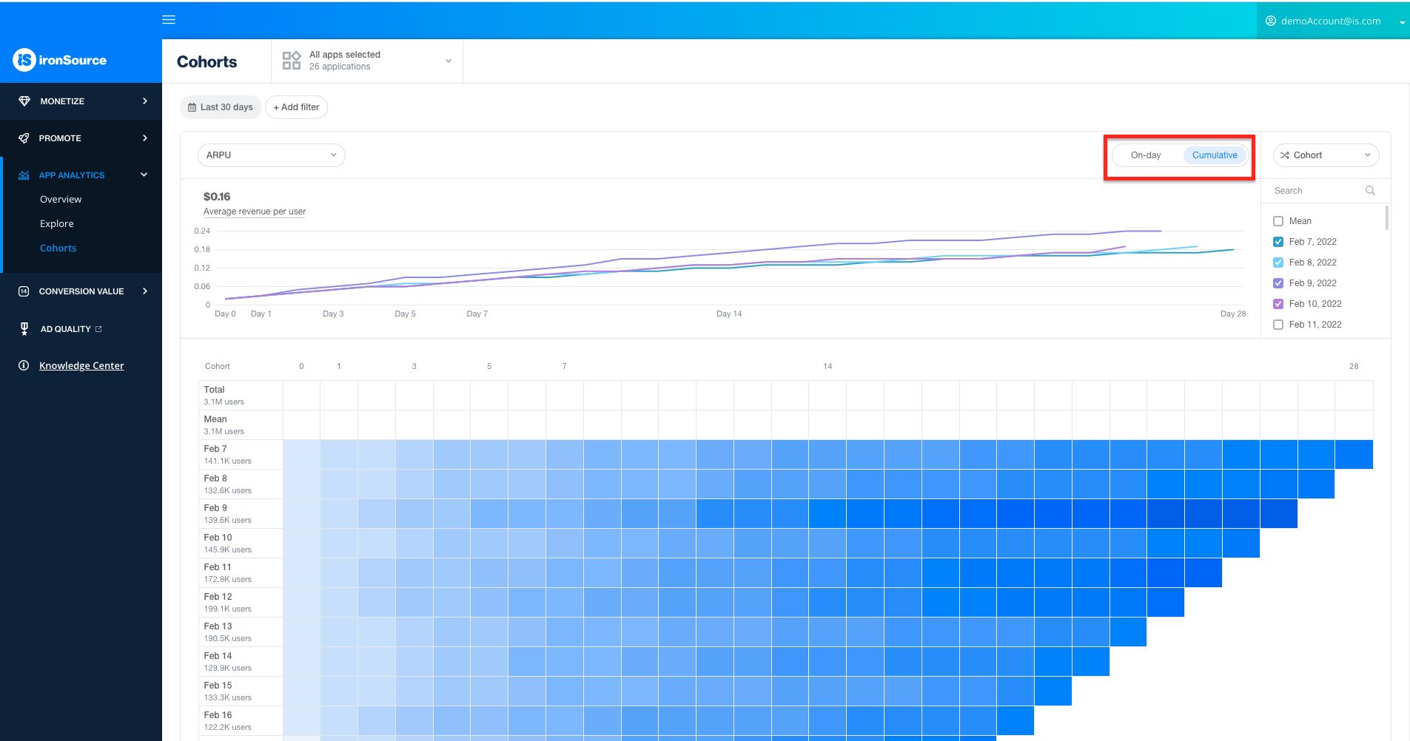Click the Feb 16 day 0 heatmap cell

coord(301,720)
